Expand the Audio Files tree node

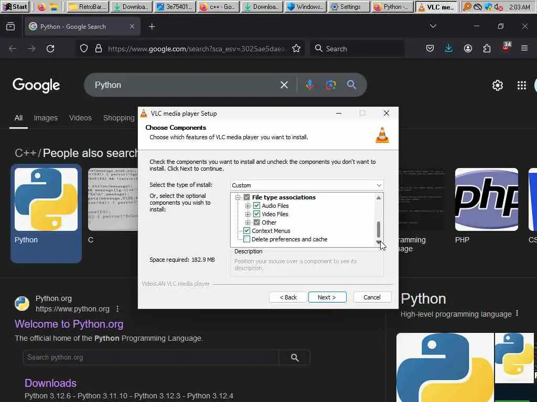[x=248, y=206]
